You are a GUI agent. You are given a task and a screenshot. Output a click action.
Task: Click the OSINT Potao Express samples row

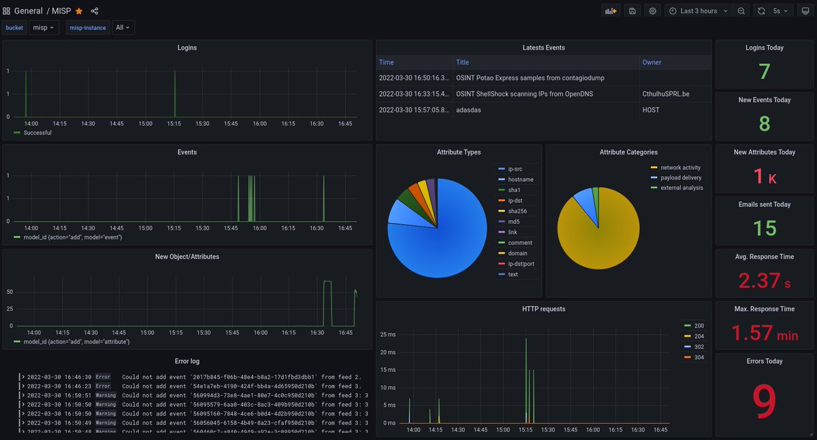[543, 78]
